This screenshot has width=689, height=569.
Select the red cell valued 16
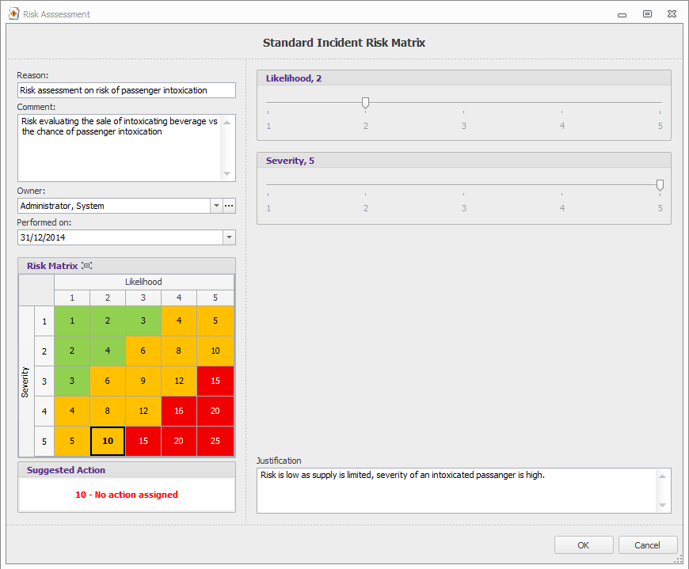coord(179,411)
